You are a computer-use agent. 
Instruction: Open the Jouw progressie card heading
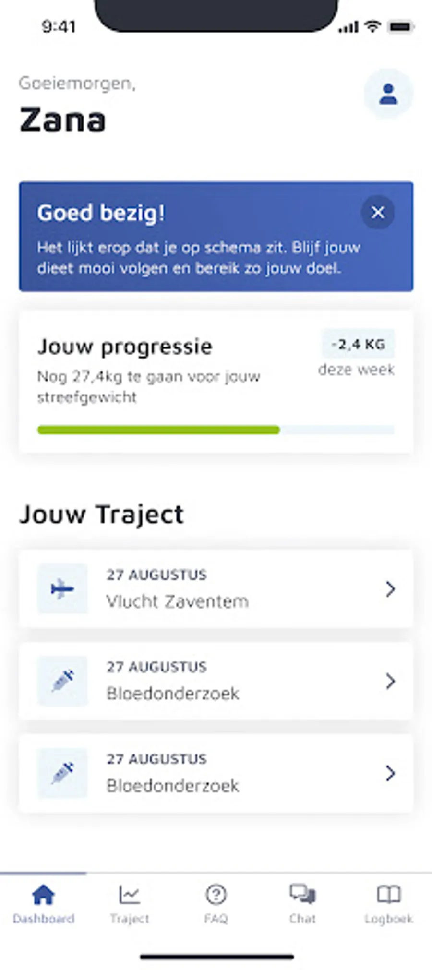point(125,347)
